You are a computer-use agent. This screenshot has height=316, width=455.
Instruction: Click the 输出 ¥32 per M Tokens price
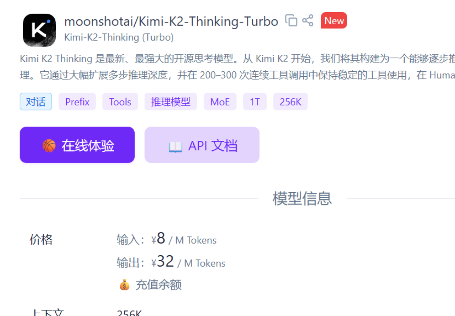171,262
